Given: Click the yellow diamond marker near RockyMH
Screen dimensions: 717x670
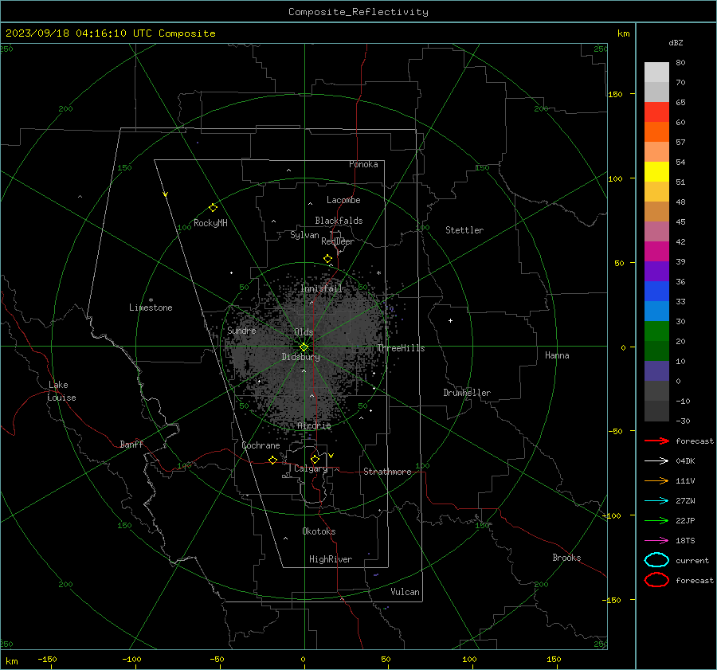Looking at the screenshot, I should (x=213, y=208).
